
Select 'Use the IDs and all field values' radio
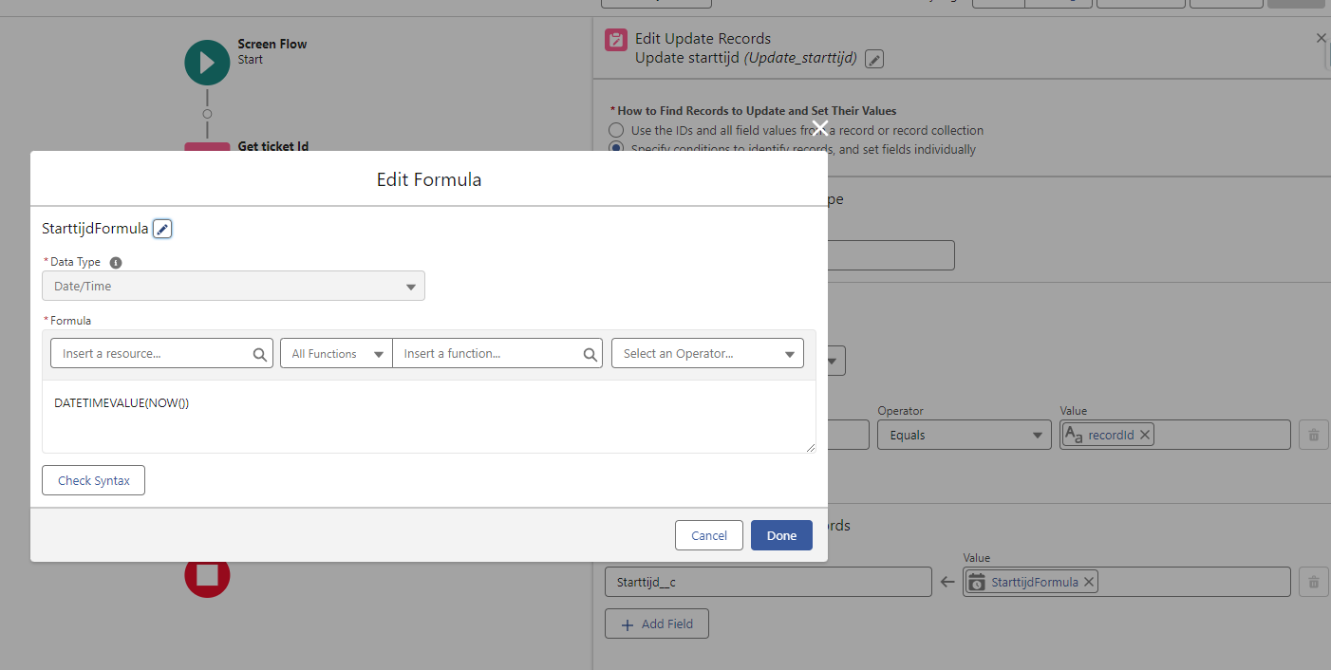pyautogui.click(x=616, y=130)
